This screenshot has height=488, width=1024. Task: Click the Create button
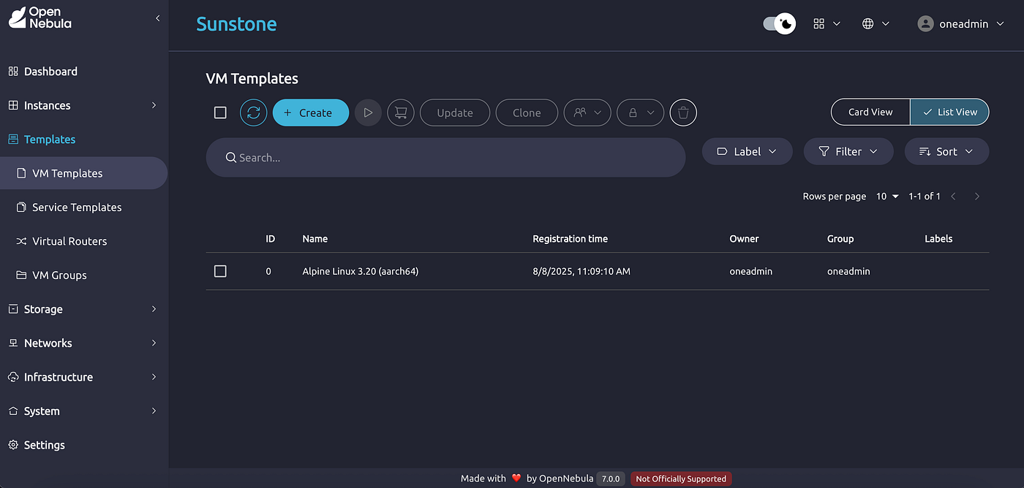tap(311, 113)
